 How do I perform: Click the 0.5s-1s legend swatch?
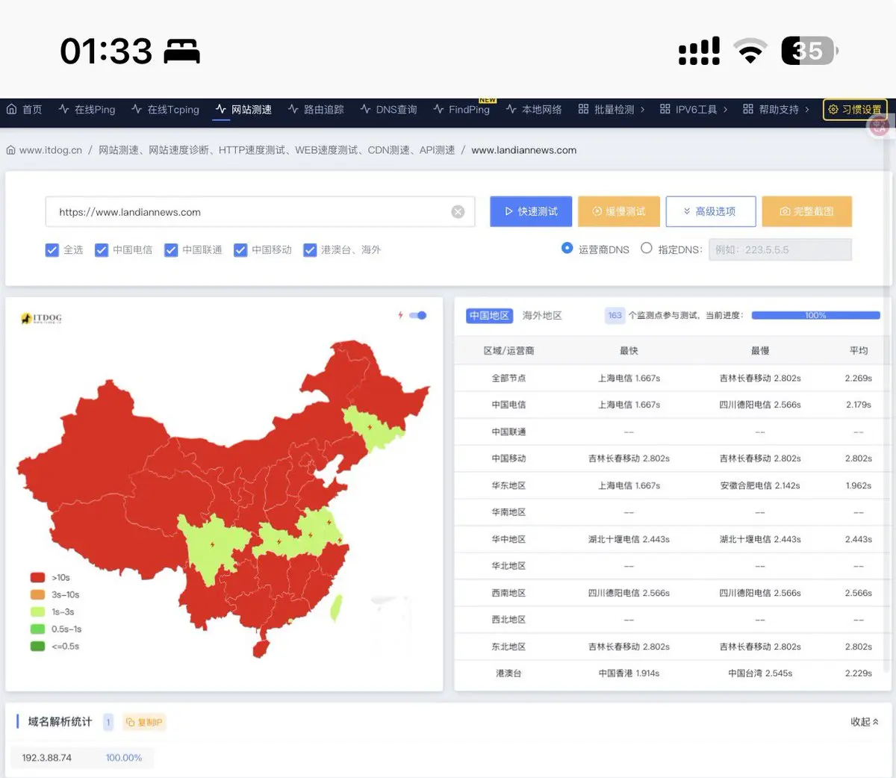click(x=37, y=629)
